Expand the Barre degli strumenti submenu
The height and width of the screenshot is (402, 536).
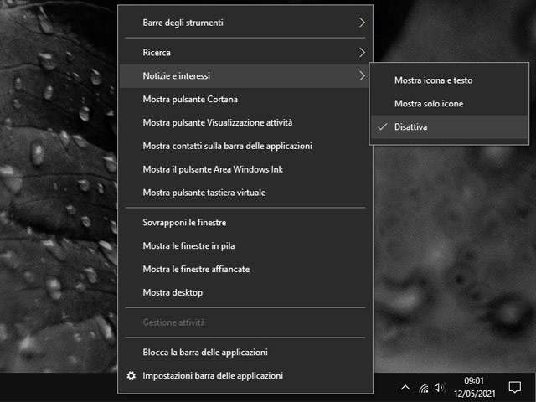[362, 23]
